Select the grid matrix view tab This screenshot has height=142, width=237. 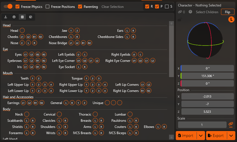[22, 17]
